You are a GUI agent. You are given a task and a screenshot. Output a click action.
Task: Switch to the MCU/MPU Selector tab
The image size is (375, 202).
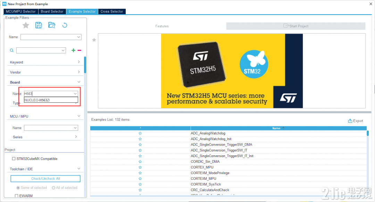(x=20, y=11)
